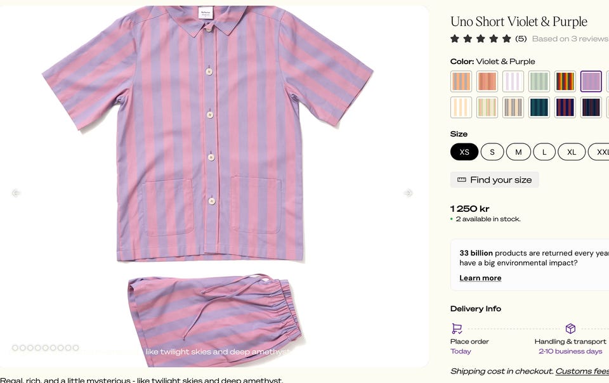This screenshot has width=609, height=383.
Task: Select size XS
Action: click(464, 152)
